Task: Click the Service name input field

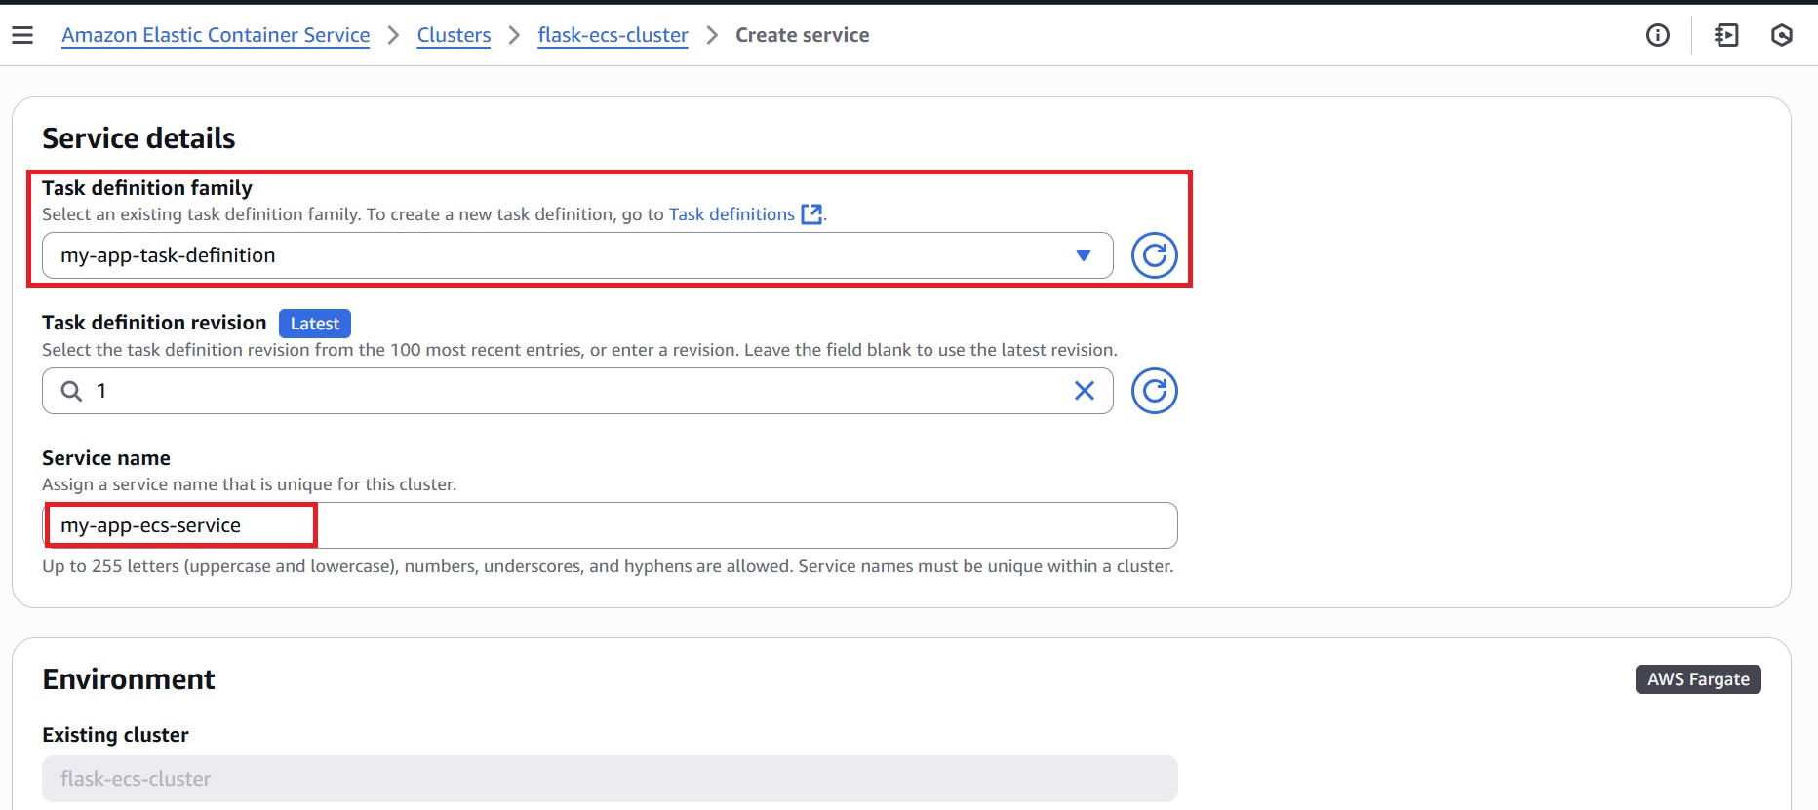Action: coord(610,525)
